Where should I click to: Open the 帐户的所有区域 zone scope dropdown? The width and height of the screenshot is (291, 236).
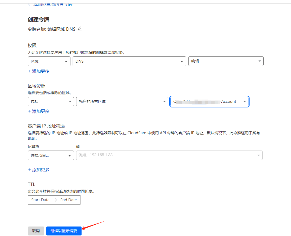click(122, 102)
